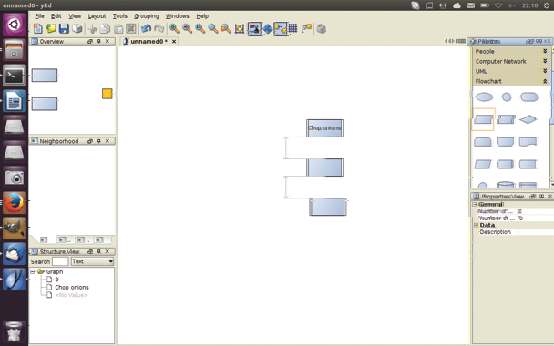Pin the Overview panel

pyautogui.click(x=99, y=41)
